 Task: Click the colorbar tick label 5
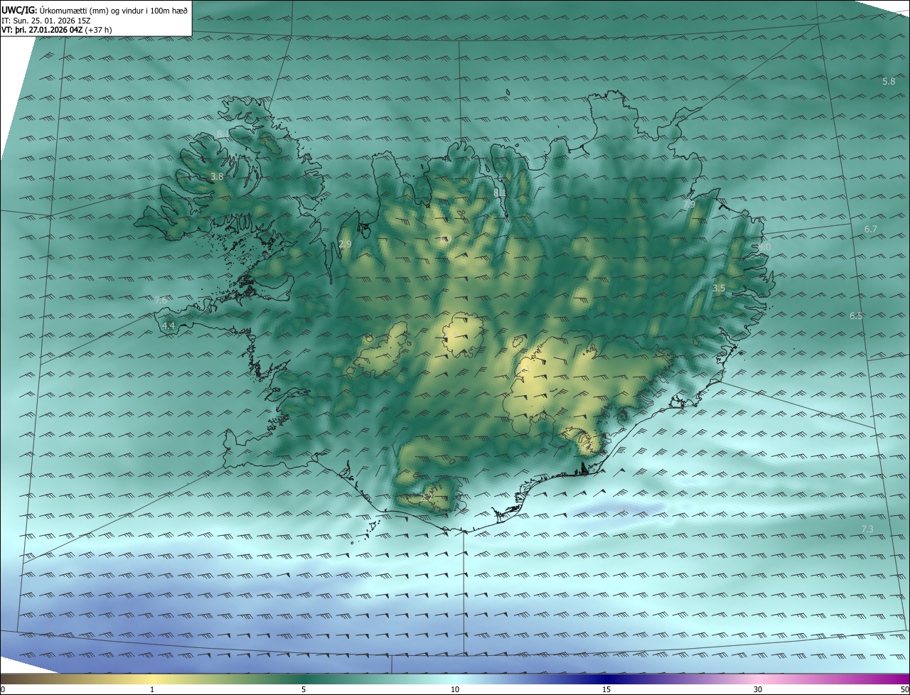[304, 689]
